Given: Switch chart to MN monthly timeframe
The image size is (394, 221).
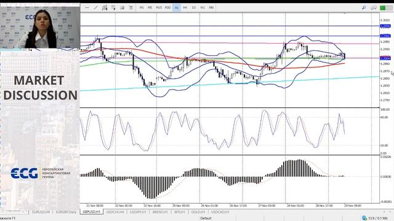Looking at the screenshot, I should coord(211,8).
